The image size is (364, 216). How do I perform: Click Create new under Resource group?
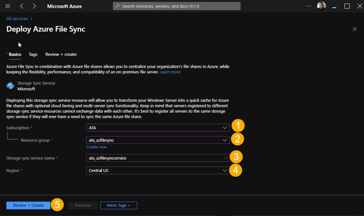(x=97, y=147)
